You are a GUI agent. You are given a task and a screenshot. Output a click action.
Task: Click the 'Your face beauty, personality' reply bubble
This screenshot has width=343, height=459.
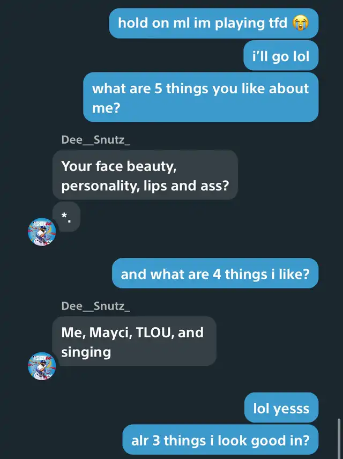145,175
